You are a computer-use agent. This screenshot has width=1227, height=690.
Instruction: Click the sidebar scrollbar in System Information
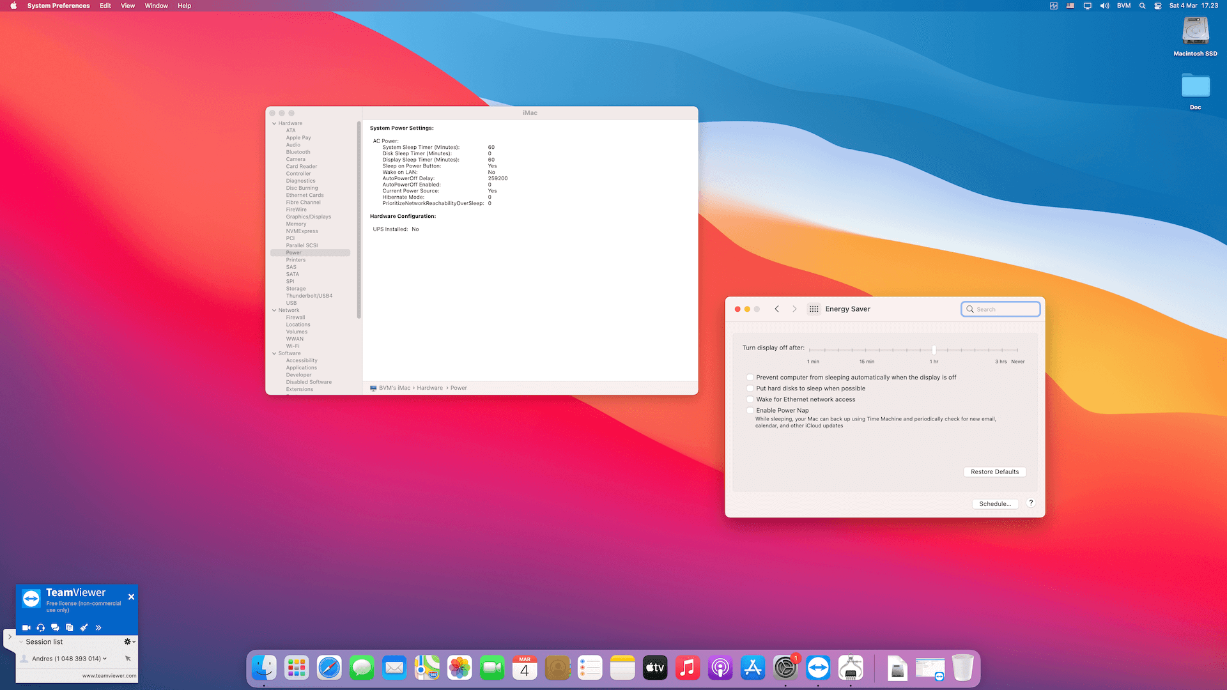[x=359, y=219]
